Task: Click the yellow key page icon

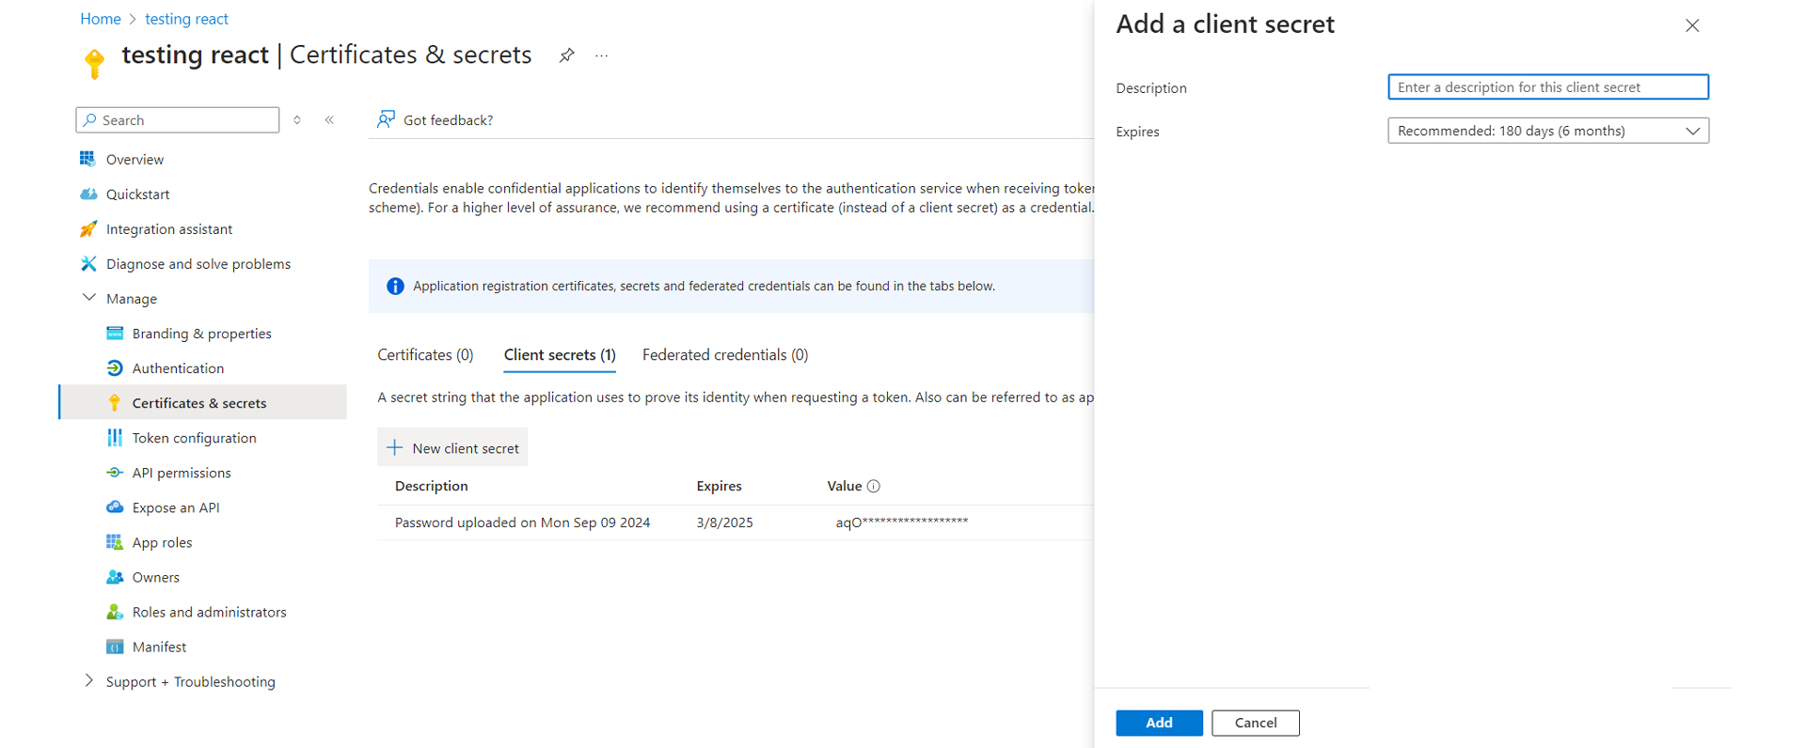Action: click(x=94, y=64)
